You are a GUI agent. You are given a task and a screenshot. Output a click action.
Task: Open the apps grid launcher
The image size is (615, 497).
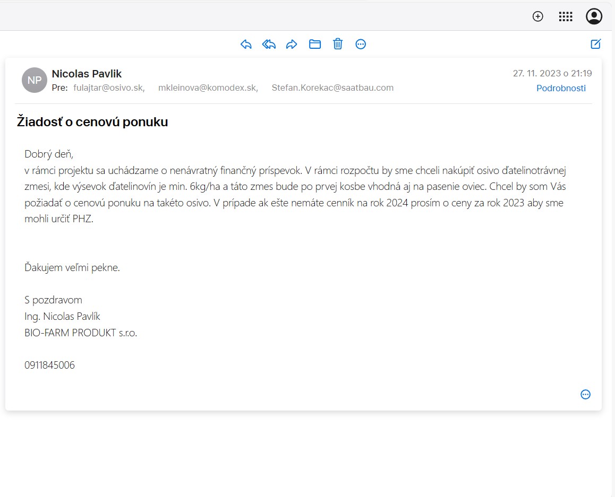click(x=566, y=16)
